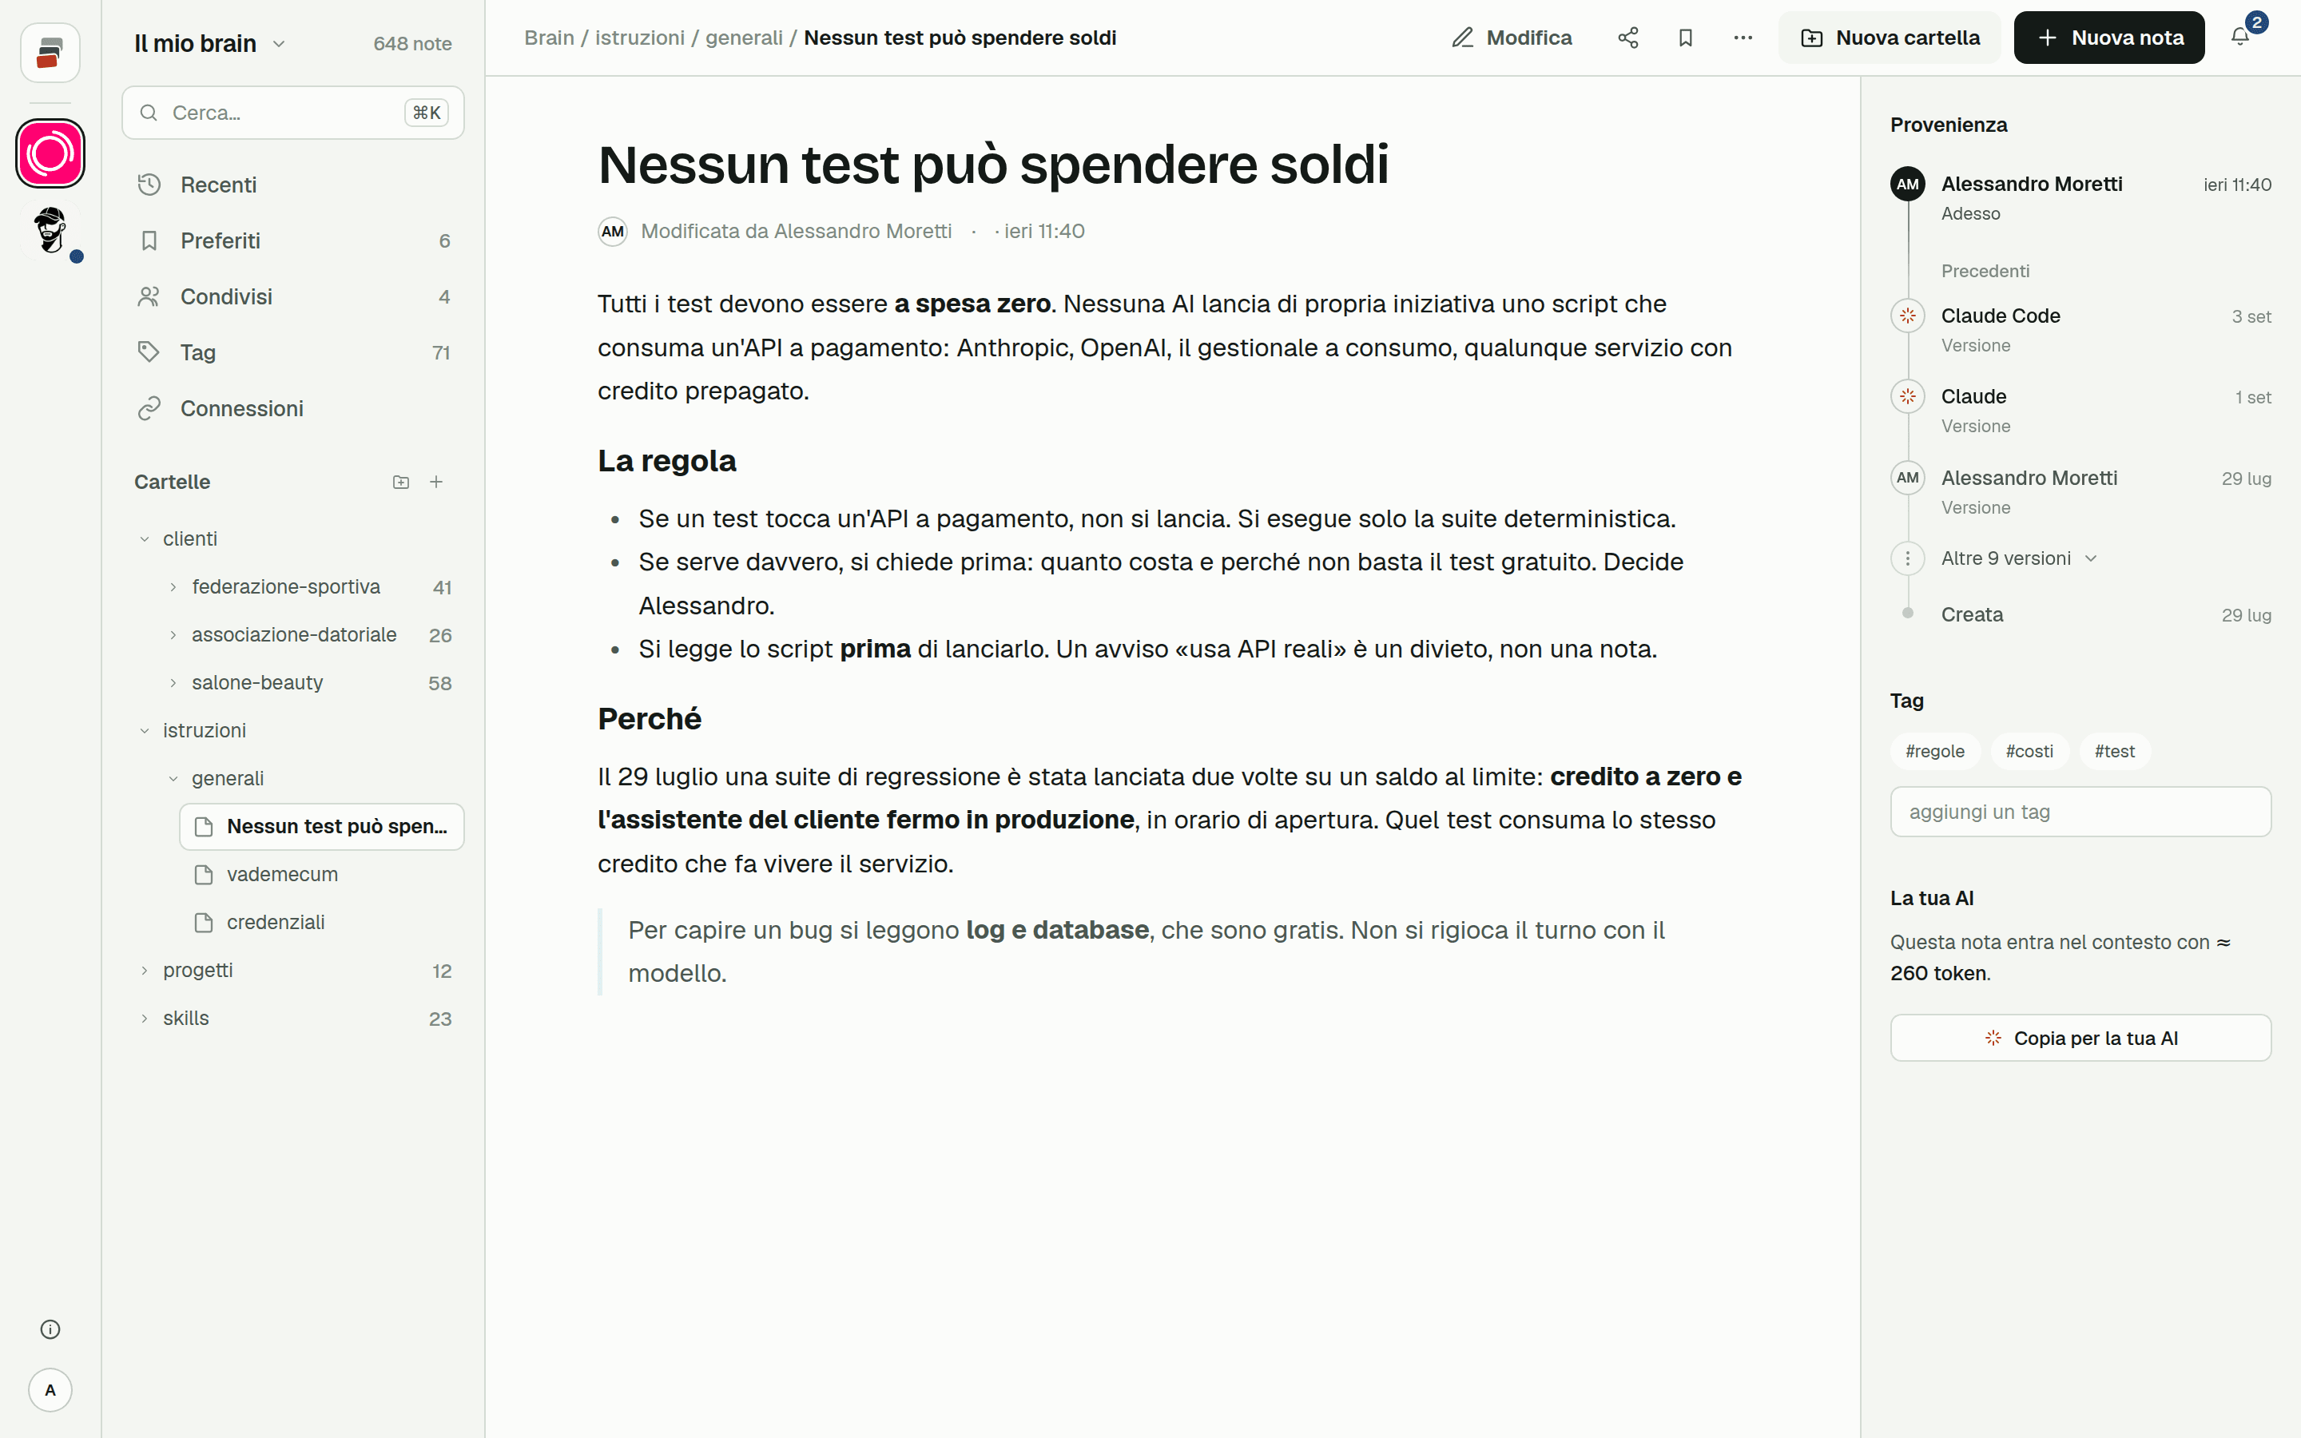Share the note with share icon

click(1627, 38)
